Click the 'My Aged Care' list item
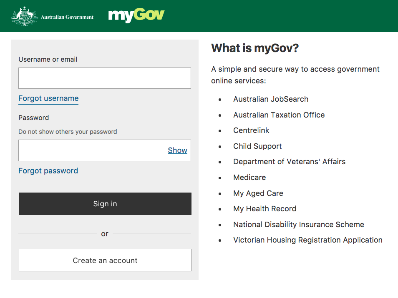This screenshot has width=398, height=298. coord(258,193)
